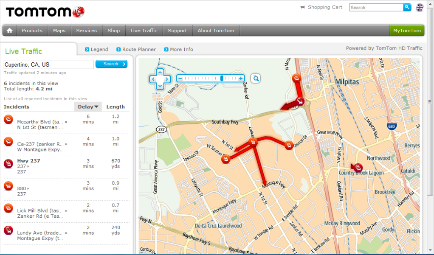
Task: Open the Shopping Cart
Action: point(321,8)
